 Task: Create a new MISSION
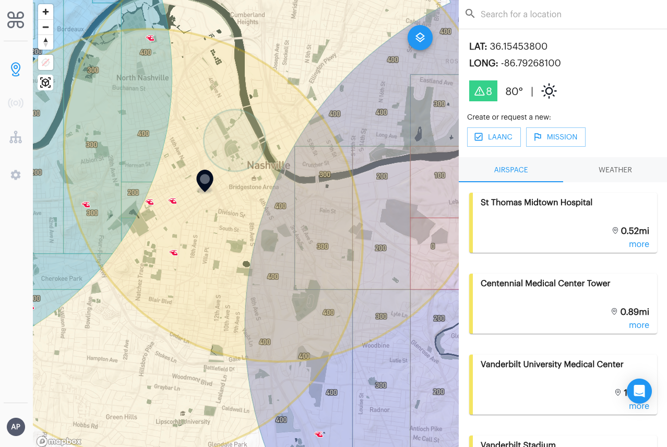556,137
